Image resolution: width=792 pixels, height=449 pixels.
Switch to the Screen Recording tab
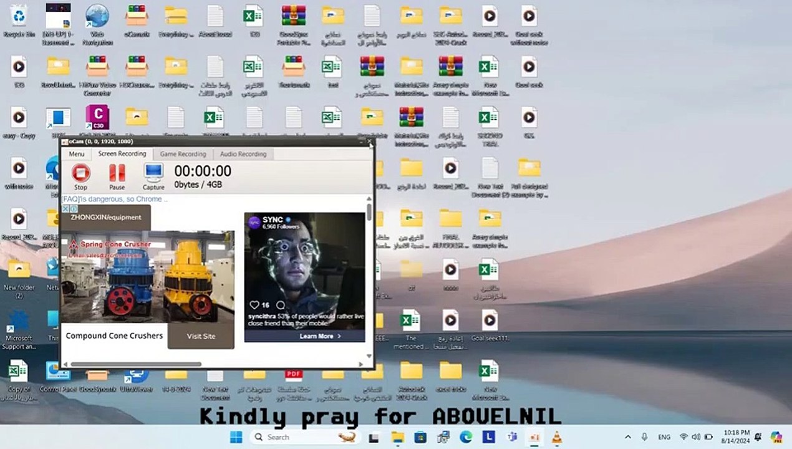(x=122, y=153)
